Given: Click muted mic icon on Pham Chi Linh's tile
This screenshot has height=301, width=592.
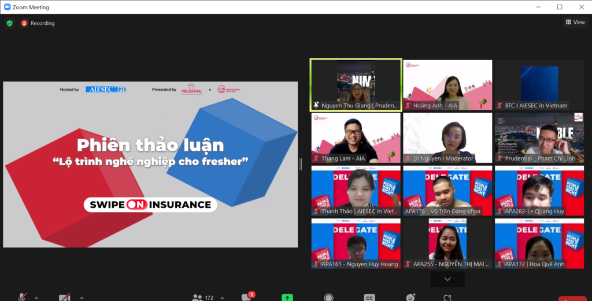Looking at the screenshot, I should (500, 158).
